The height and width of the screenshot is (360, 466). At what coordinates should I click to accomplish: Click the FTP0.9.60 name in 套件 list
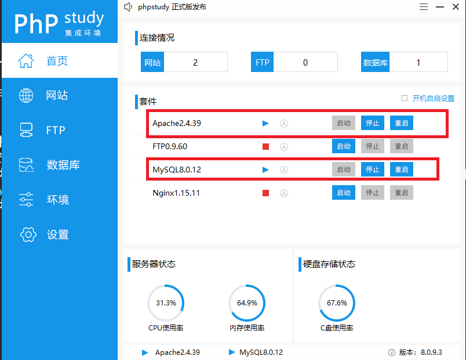tap(170, 146)
